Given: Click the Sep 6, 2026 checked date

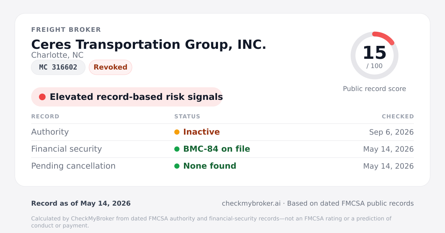Looking at the screenshot, I should coord(392,132).
